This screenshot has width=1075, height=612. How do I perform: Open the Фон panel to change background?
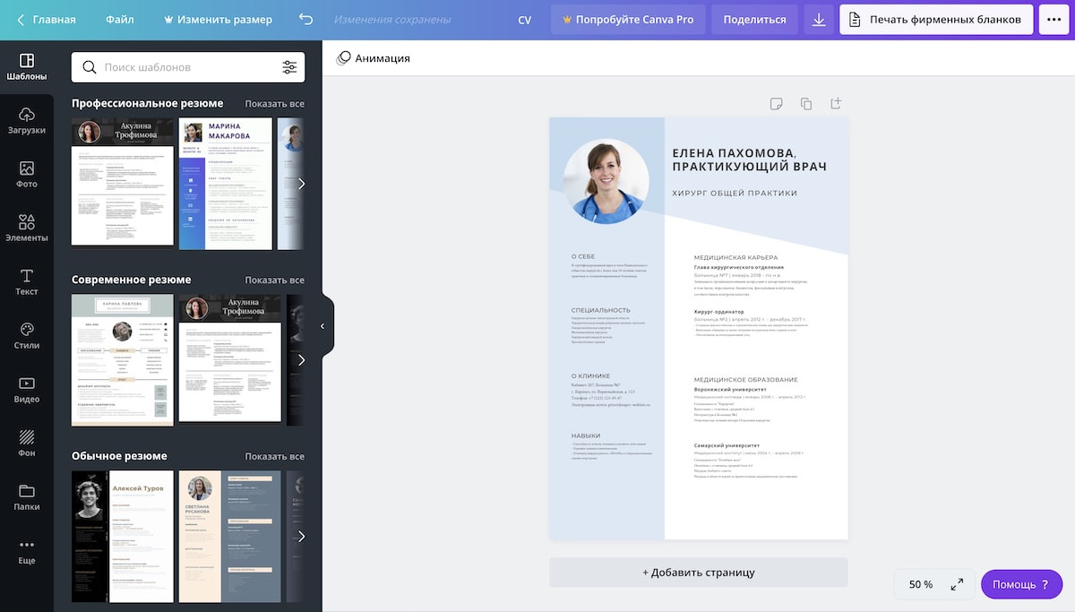click(26, 444)
